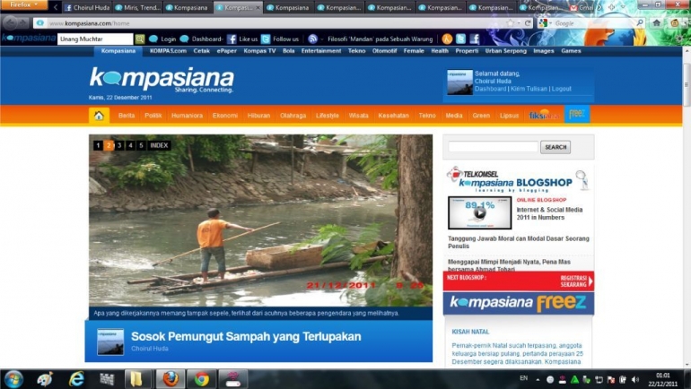Click the small Twitter icon after headline
The image size is (691, 389).
460,39
